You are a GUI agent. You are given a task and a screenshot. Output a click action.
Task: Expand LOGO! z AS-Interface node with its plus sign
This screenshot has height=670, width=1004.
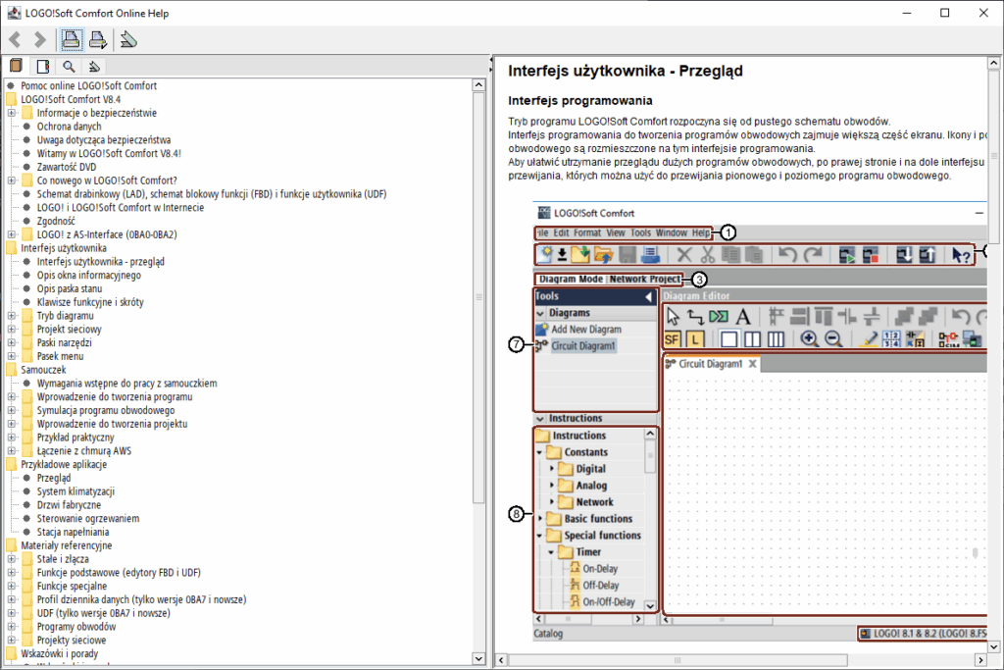(x=12, y=234)
